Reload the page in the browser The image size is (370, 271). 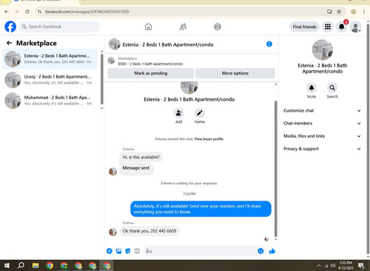click(x=27, y=12)
